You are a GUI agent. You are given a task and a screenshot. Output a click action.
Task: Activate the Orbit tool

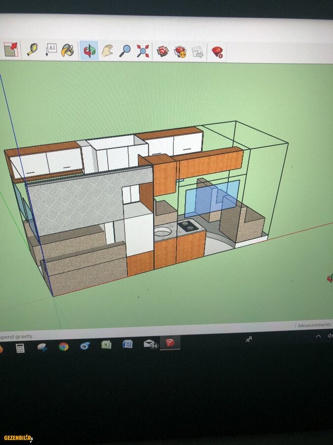point(89,51)
